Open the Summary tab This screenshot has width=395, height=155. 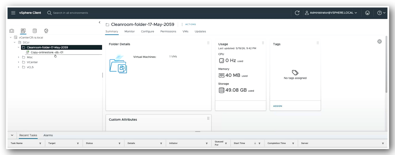coord(112,31)
